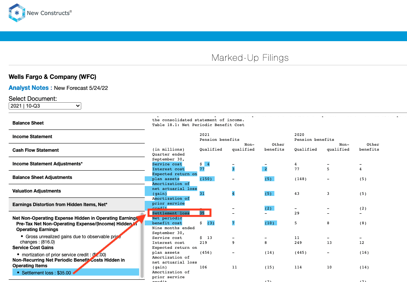This screenshot has width=407, height=282.
Task: Click the left panel vertical scrollbar
Action: pos(142,245)
